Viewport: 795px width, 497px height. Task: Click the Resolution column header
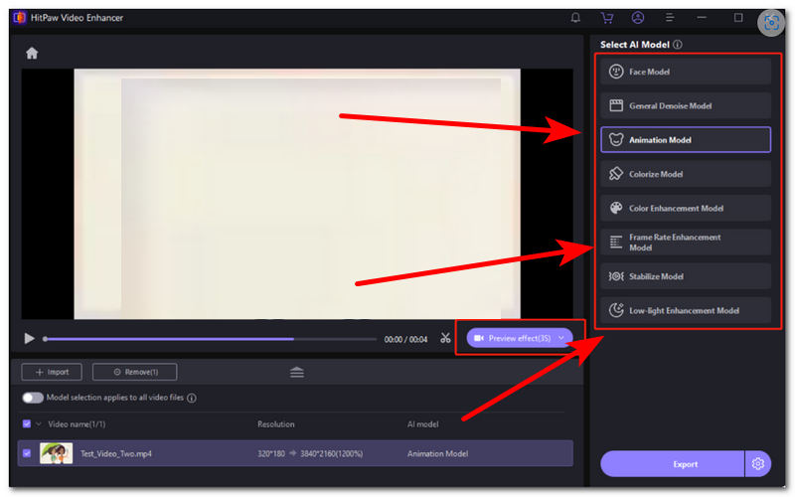[276, 424]
